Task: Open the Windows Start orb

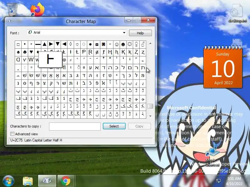Action: point(8,181)
